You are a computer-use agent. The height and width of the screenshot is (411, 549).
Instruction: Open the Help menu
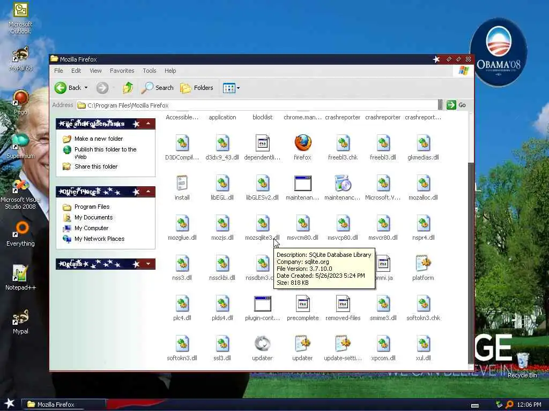point(170,71)
